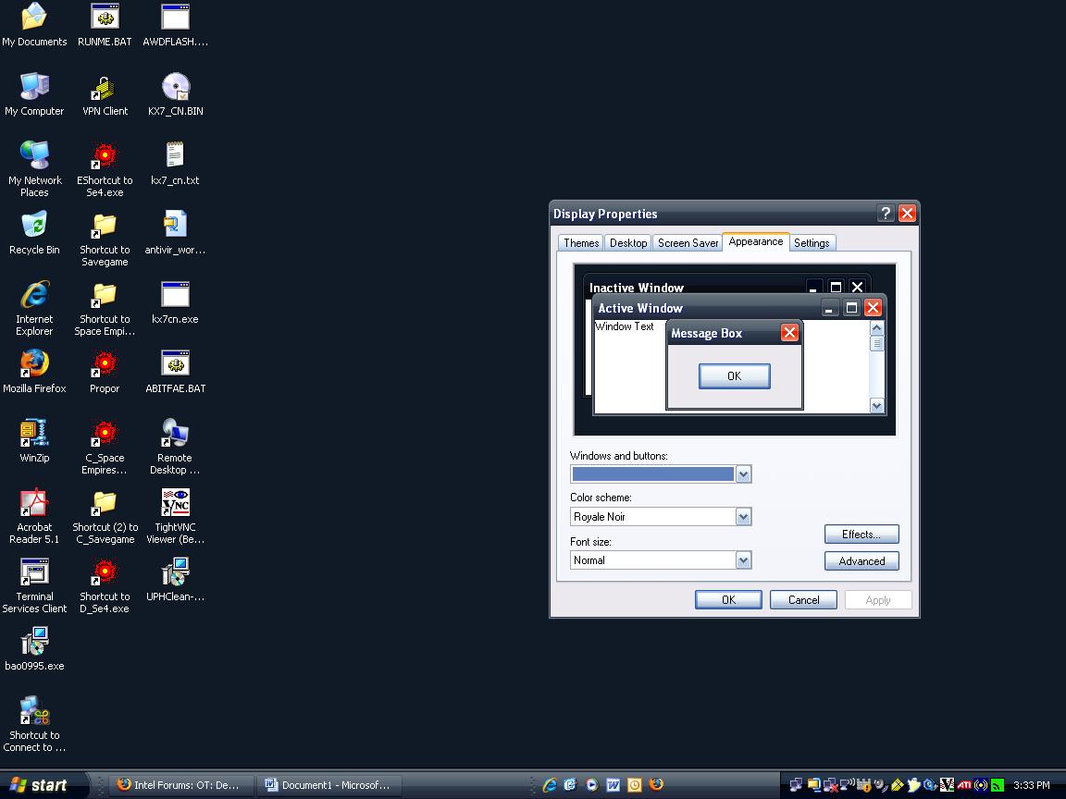Click the Effects... button

[861, 535]
